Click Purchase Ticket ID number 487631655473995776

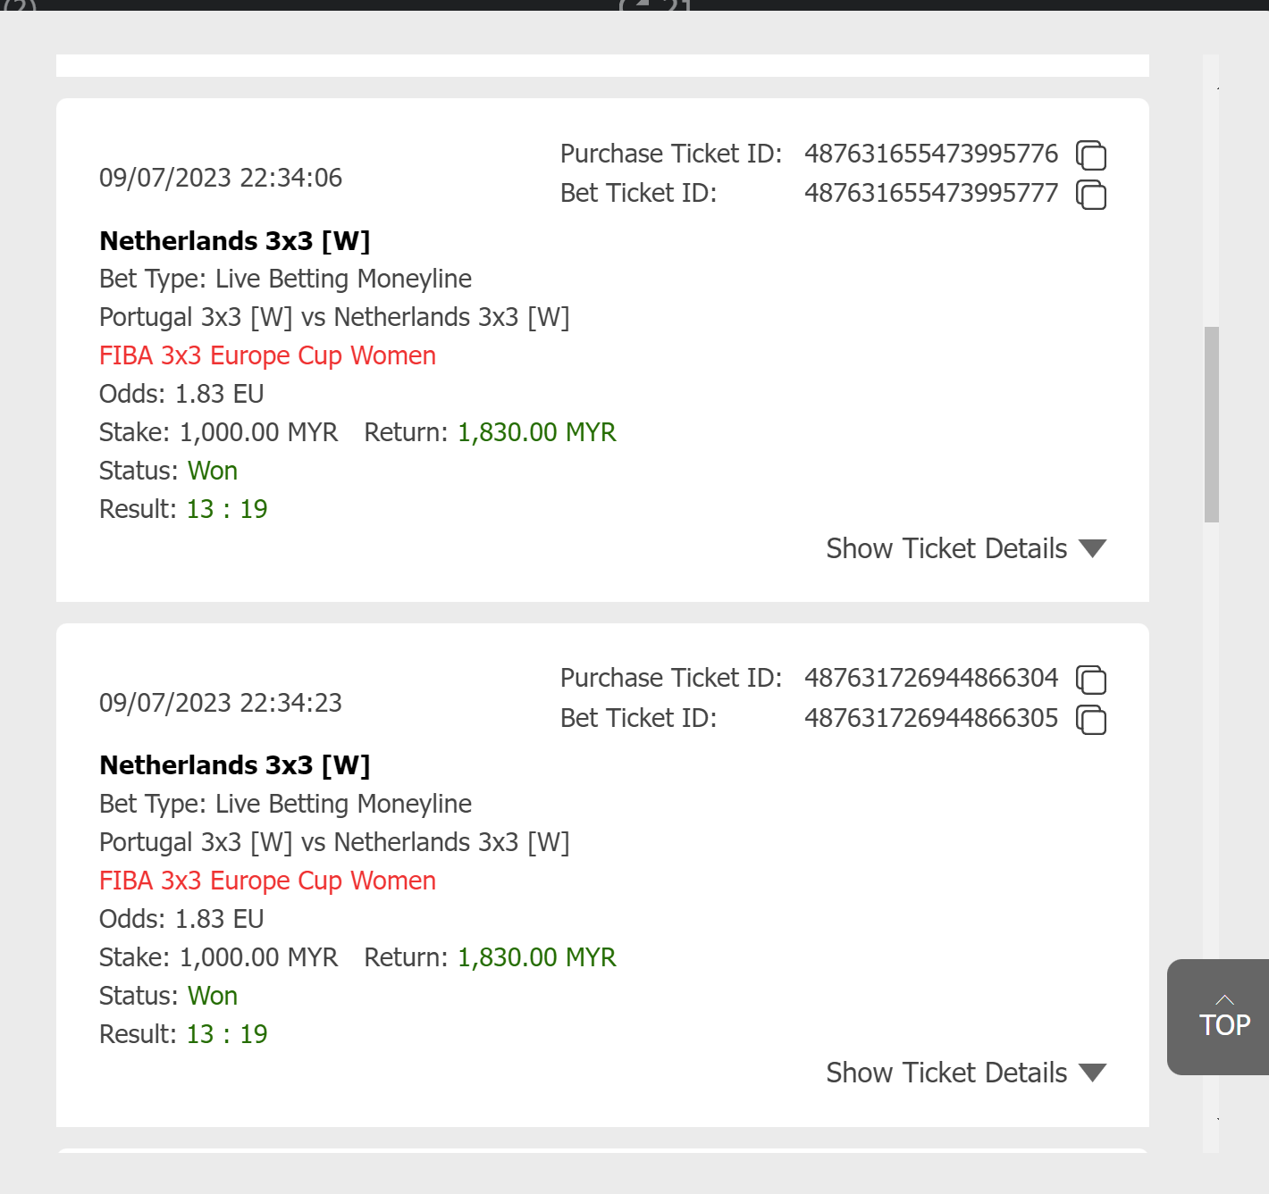pos(930,154)
